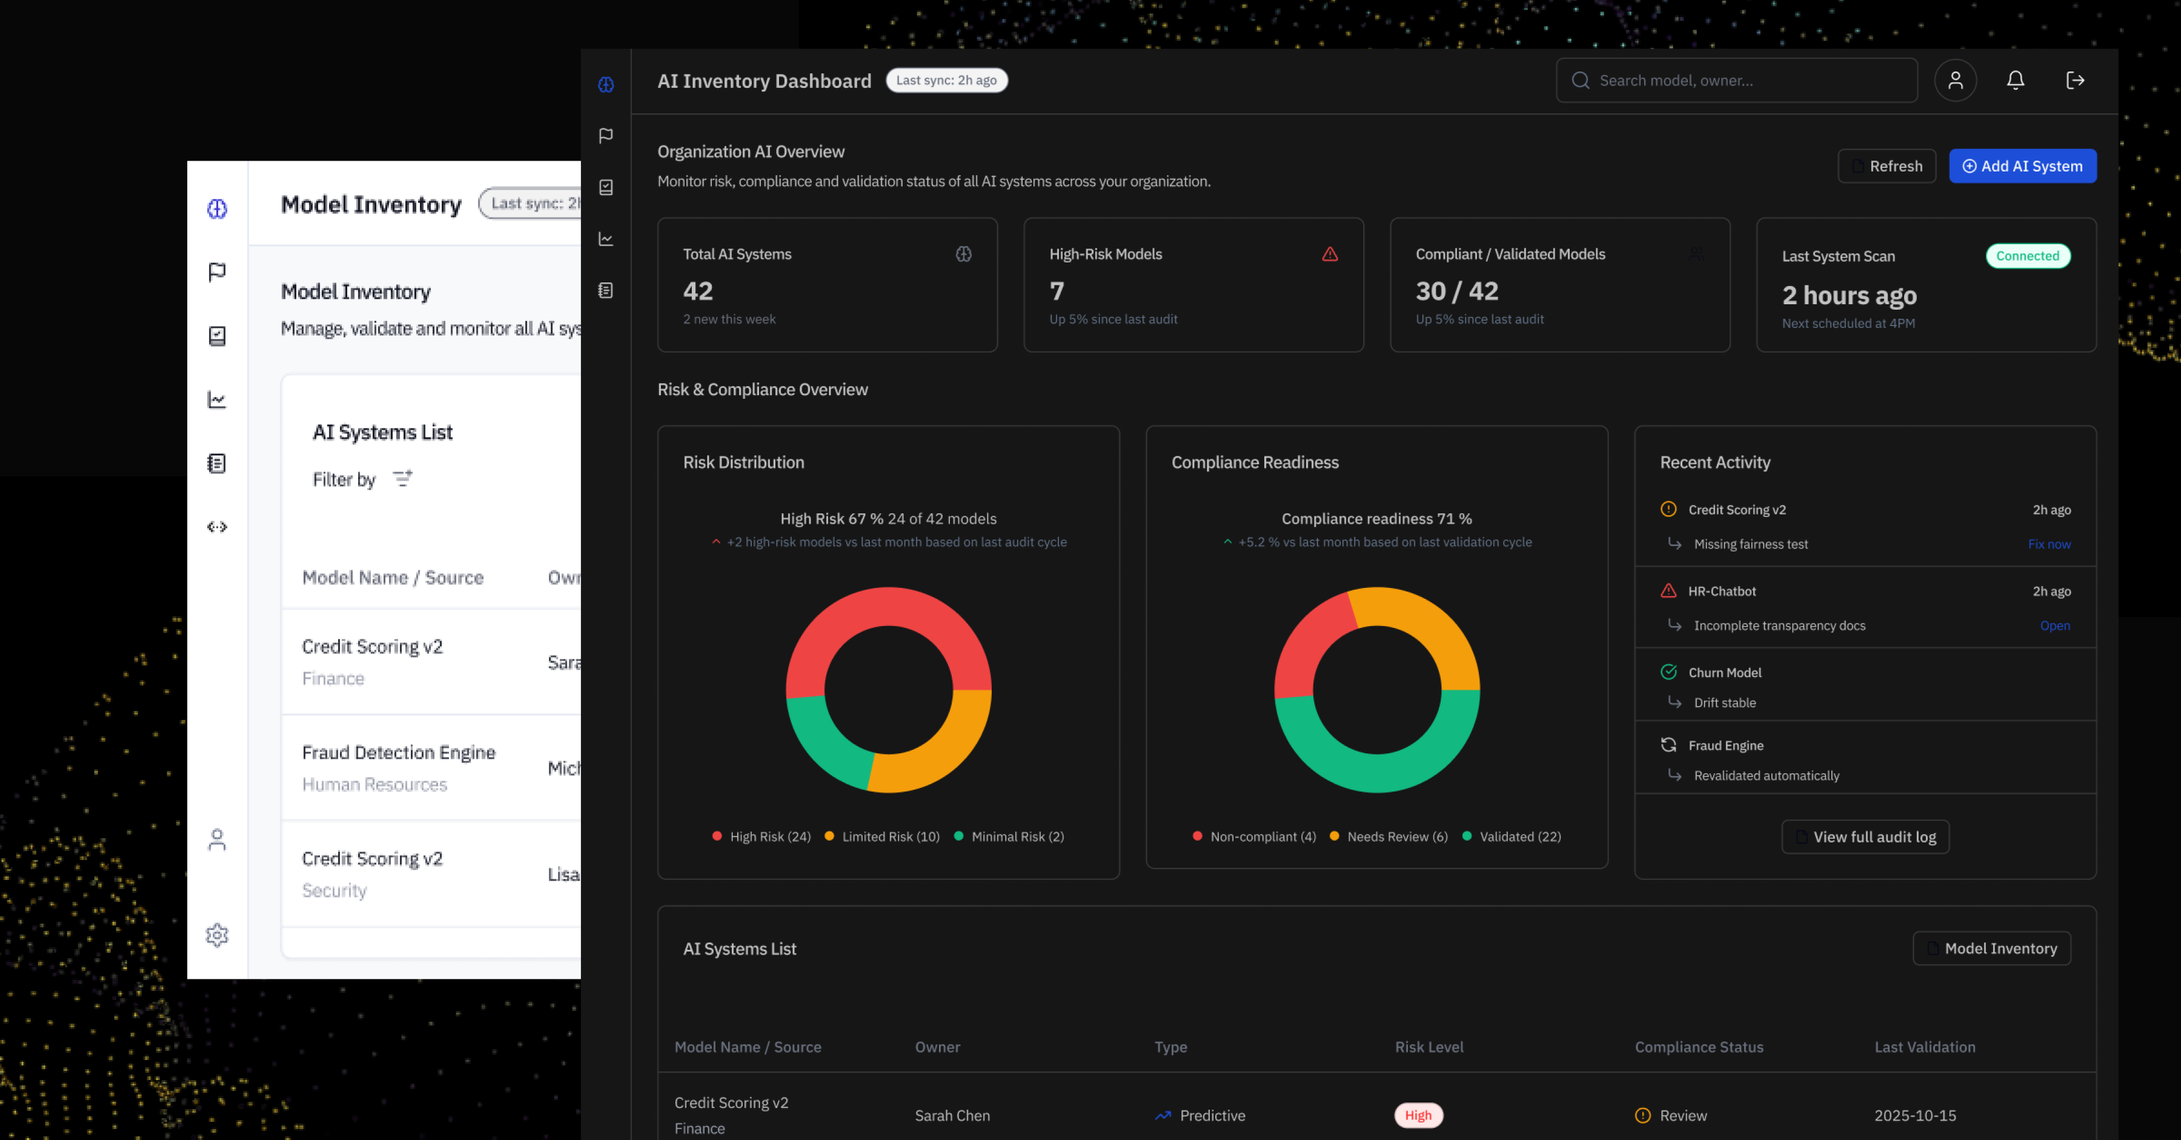Viewport: 2181px width, 1140px height.
Task: Click the code brackets icon in light sidebar
Action: point(217,527)
